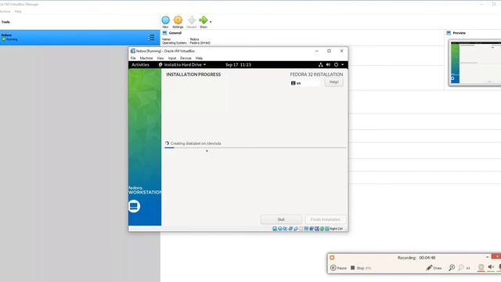Minimize the recording toolbar

487,257
